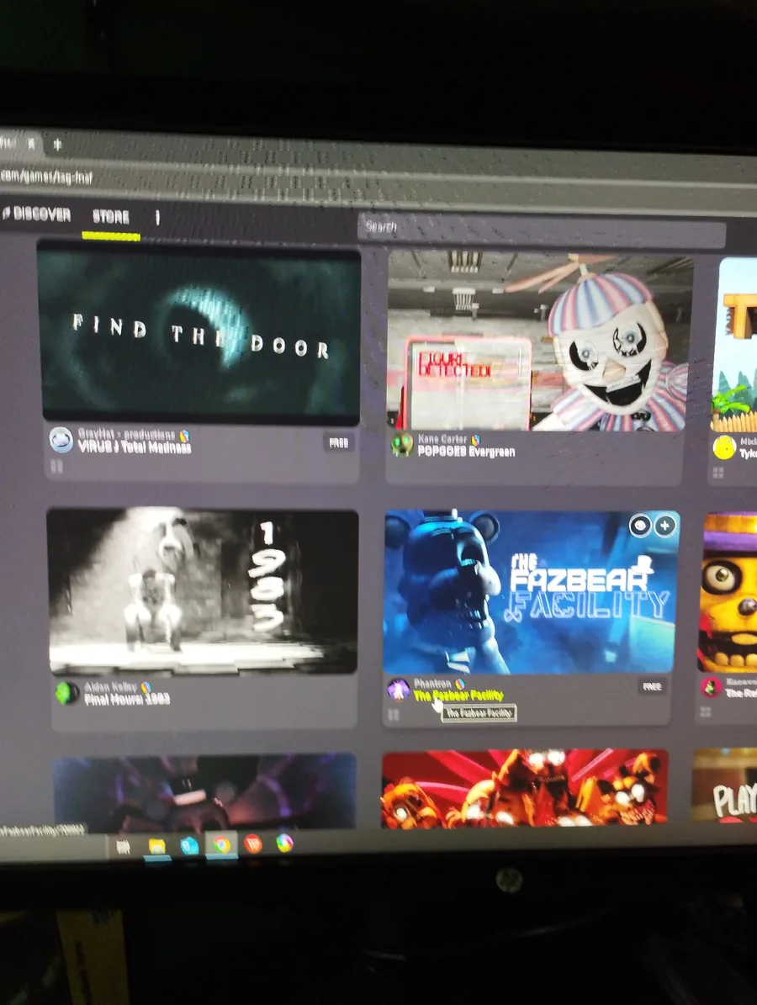This screenshot has height=1005, width=757.
Task: Open File Explorer from the taskbar
Action: pos(157,847)
